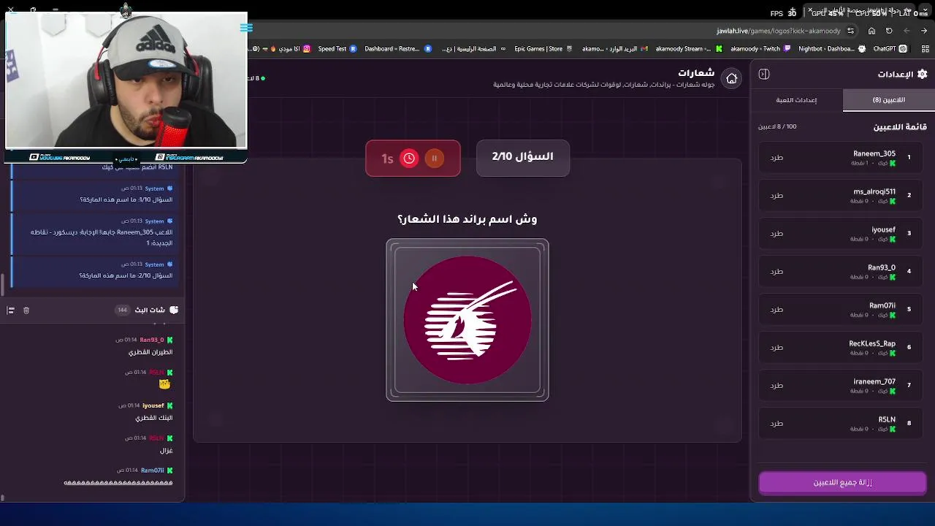The width and height of the screenshot is (935, 526).
Task: Kick player RecKLesS_Rap with طرد
Action: pyautogui.click(x=776, y=348)
